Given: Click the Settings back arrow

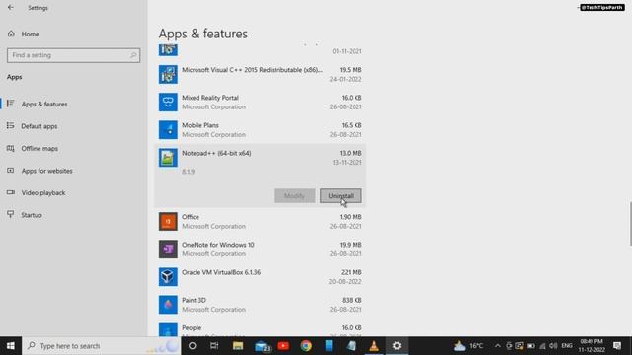Looking at the screenshot, I should point(11,7).
